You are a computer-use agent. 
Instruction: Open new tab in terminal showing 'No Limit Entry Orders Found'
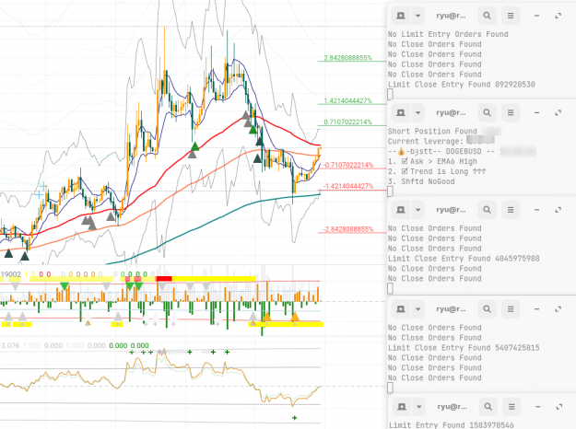coord(400,16)
